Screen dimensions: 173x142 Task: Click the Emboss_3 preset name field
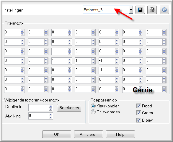[106, 10]
